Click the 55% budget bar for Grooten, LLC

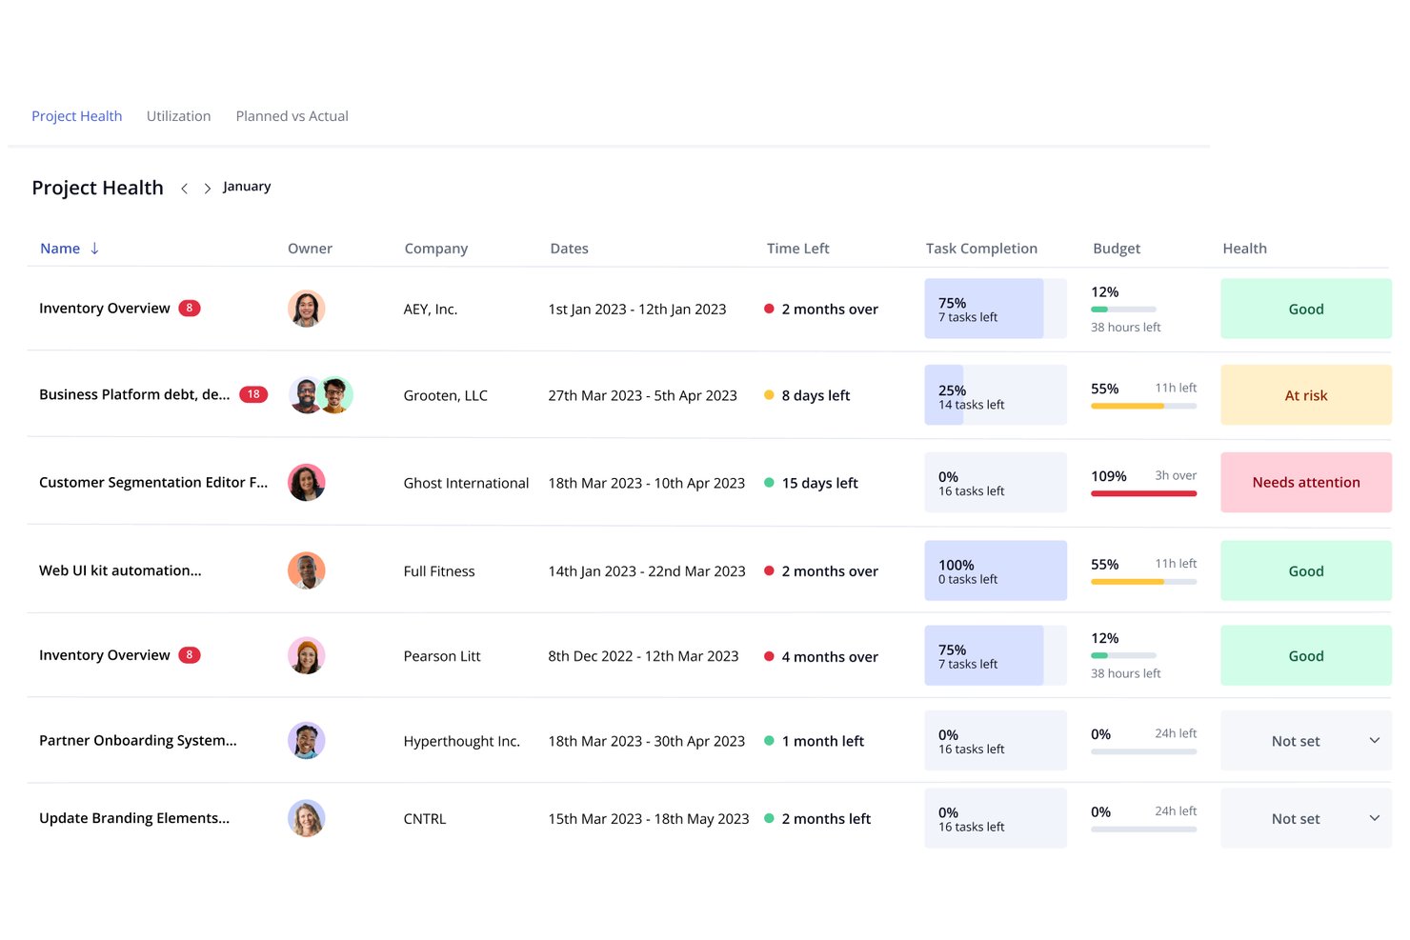(1144, 406)
